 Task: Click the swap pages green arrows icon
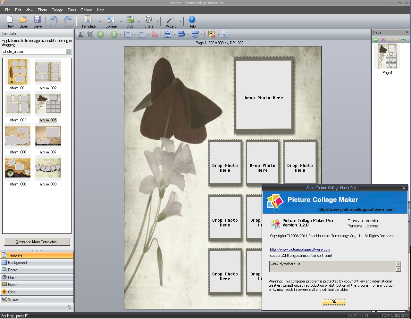pos(405,39)
